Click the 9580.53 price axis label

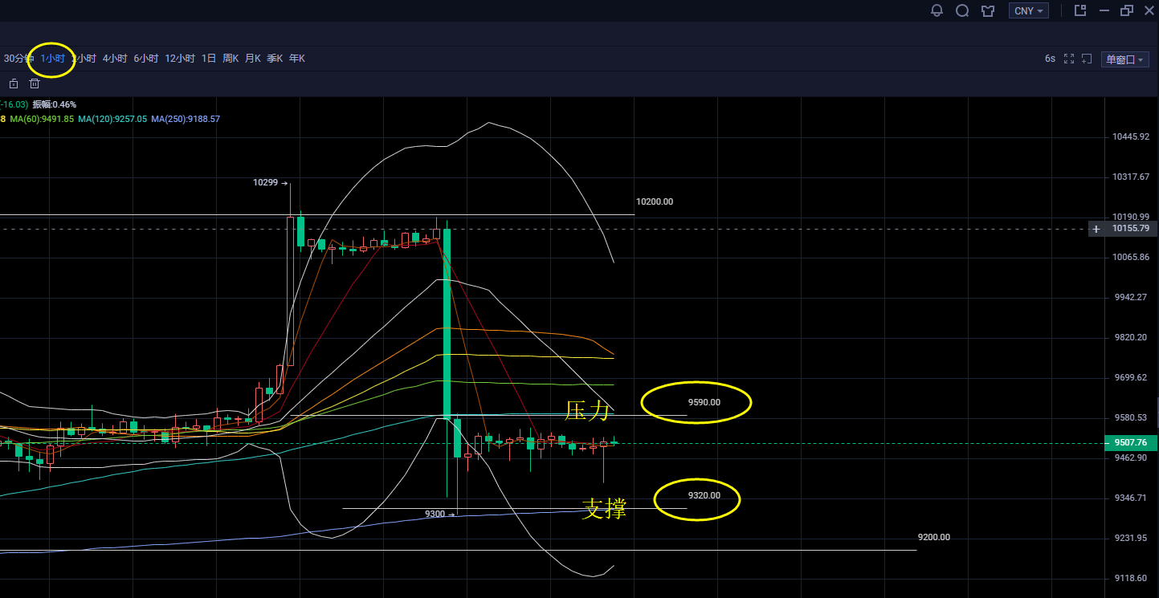(1132, 417)
